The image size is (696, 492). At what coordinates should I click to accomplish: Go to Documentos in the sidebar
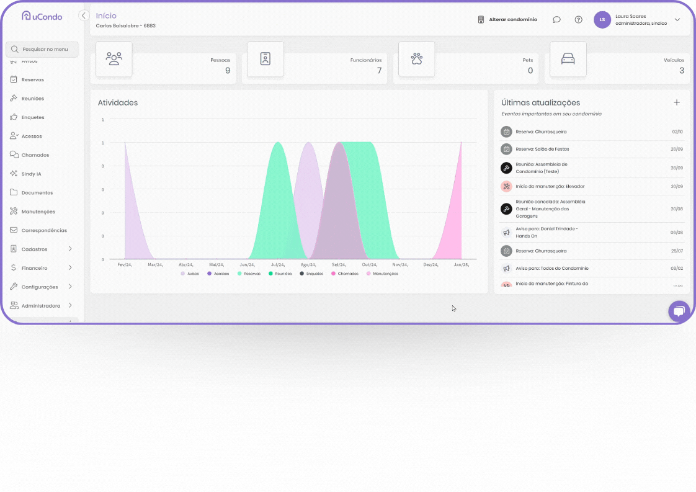[x=37, y=193]
